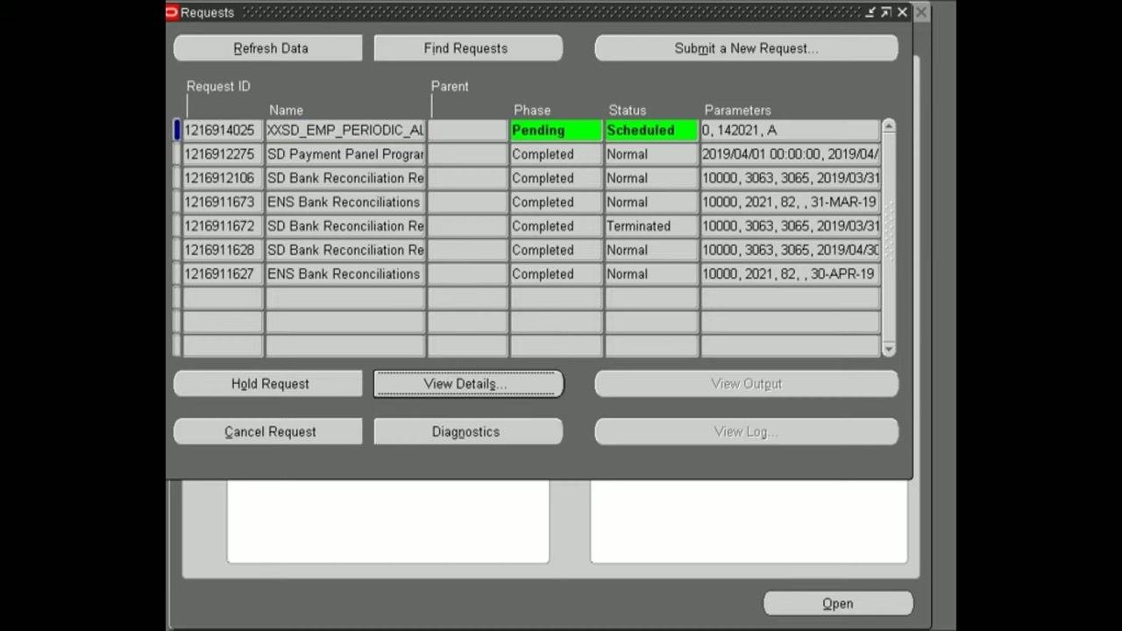This screenshot has height=631, width=1122.
Task: Maximize the Requests window
Action: pos(885,12)
